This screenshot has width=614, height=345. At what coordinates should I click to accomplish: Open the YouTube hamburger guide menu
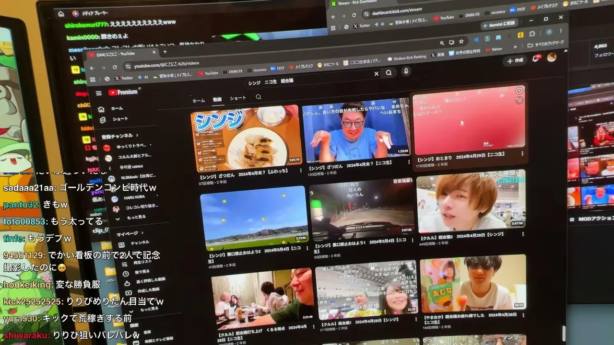99,93
